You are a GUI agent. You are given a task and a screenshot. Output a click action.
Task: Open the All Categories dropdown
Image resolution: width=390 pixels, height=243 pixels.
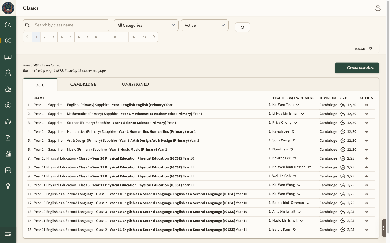tap(146, 25)
